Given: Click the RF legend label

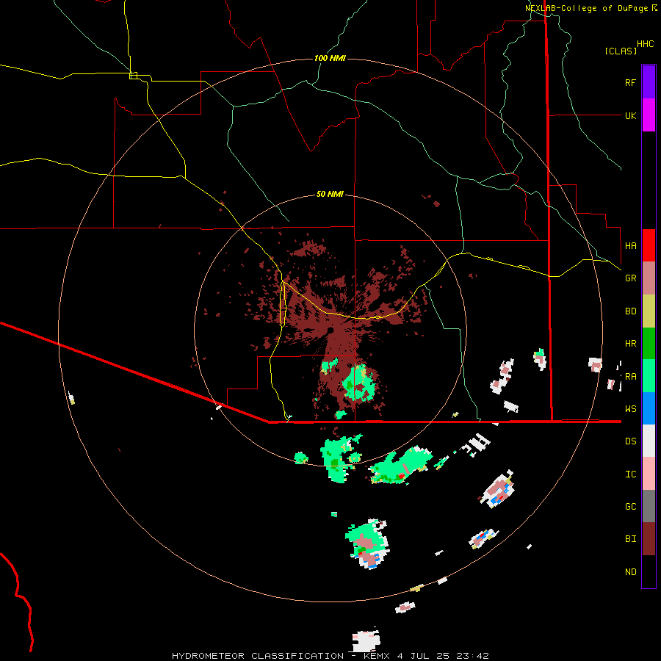Looking at the screenshot, I should (630, 82).
